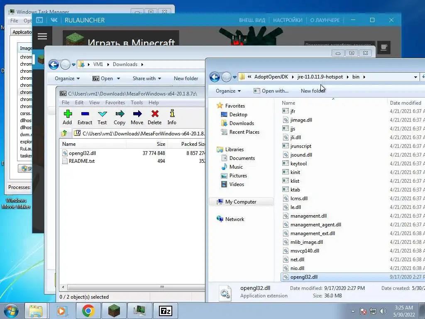Select README.txt in 7-Zip archive

(82, 161)
